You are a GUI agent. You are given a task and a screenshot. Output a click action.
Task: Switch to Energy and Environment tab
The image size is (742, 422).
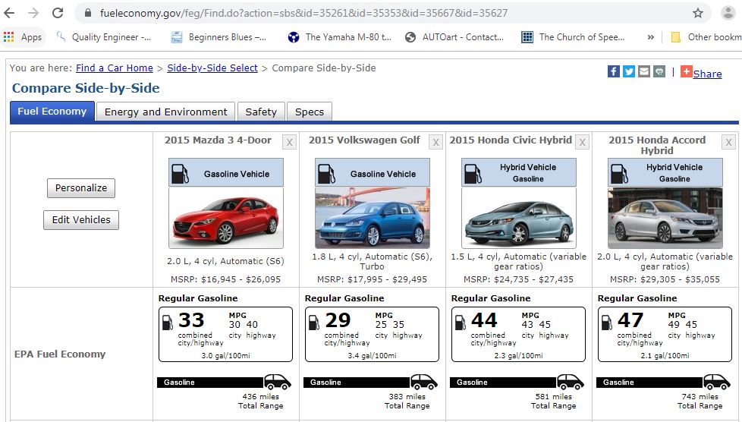[x=165, y=112]
